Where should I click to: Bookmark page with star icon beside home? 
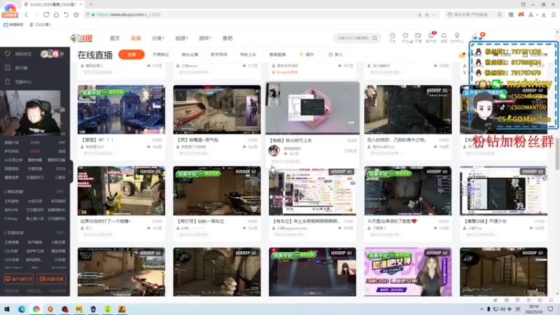click(x=76, y=15)
